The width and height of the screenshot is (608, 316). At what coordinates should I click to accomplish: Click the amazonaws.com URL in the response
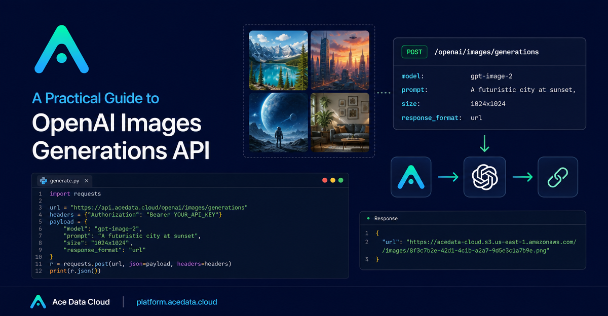tap(490, 242)
